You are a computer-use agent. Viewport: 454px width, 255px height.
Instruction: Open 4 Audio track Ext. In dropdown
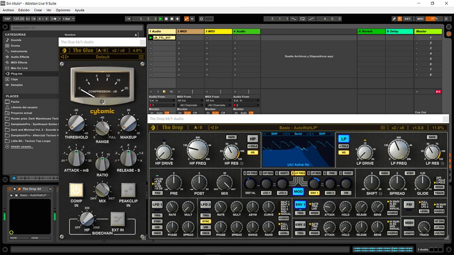pos(246,100)
